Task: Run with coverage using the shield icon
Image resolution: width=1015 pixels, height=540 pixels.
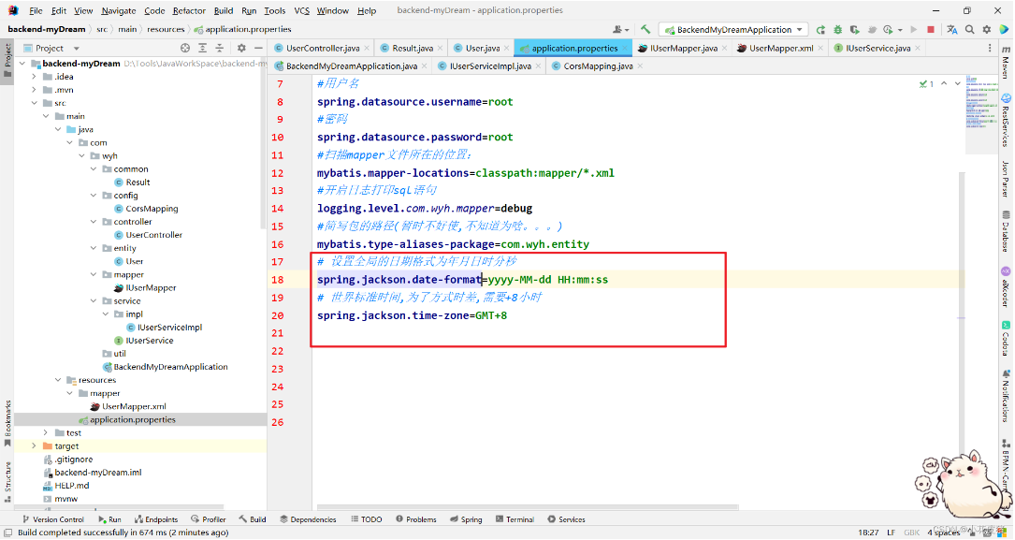Action: 854,29
